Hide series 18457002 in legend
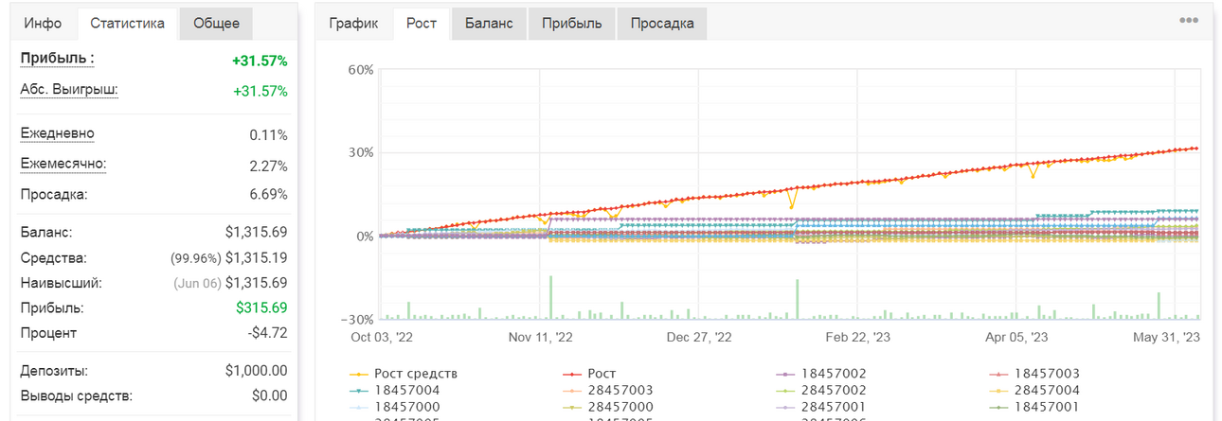This screenshot has height=421, width=1222. coord(820,374)
